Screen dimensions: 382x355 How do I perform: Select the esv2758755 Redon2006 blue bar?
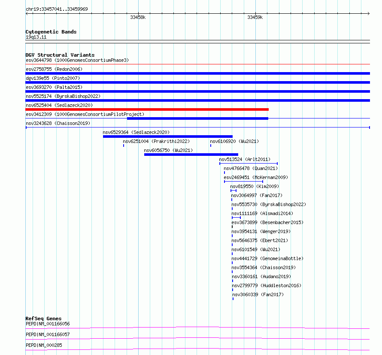(x=197, y=73)
